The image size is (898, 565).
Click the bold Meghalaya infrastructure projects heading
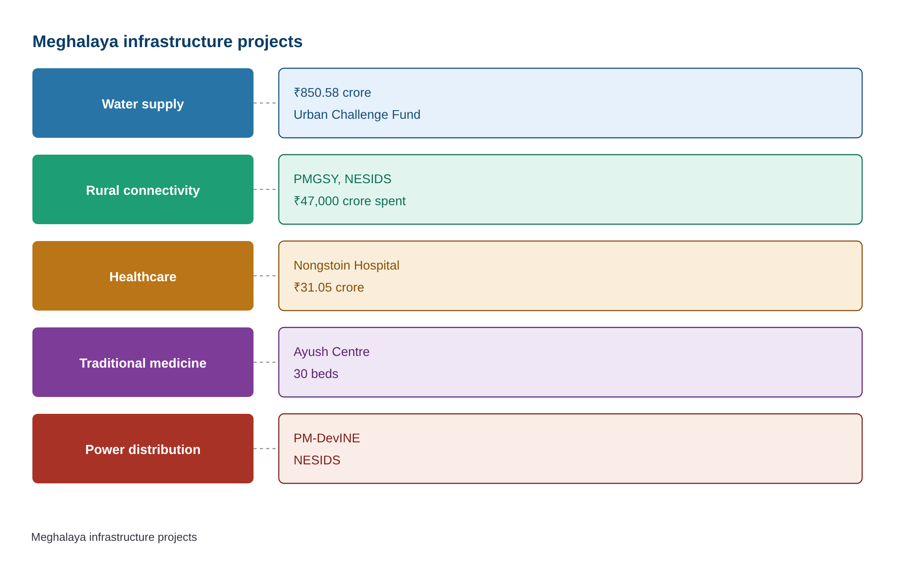point(168,41)
